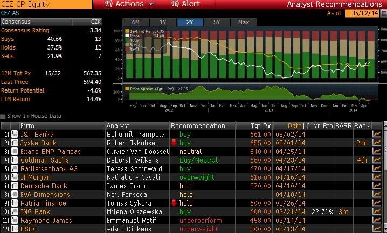387x233 pixels.
Task: Select the 5Y chart period tab
Action: (x=217, y=22)
